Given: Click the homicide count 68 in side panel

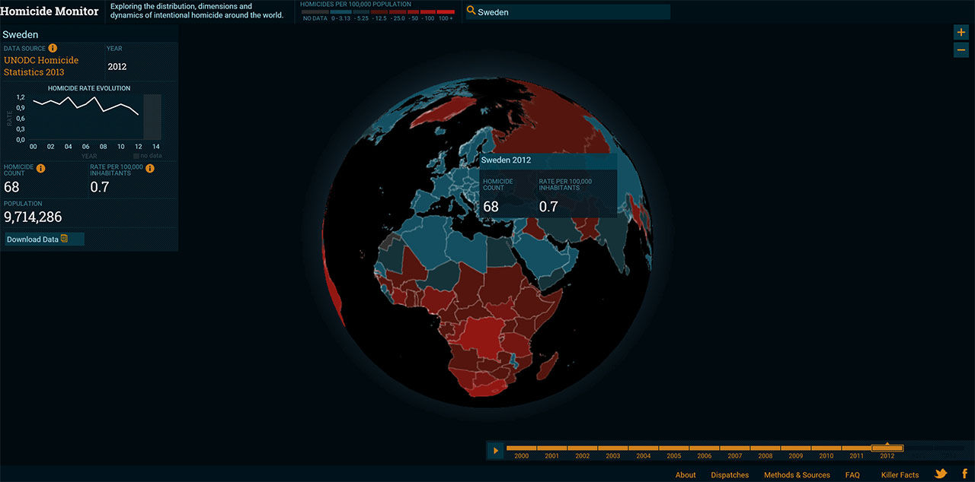Looking at the screenshot, I should point(11,187).
